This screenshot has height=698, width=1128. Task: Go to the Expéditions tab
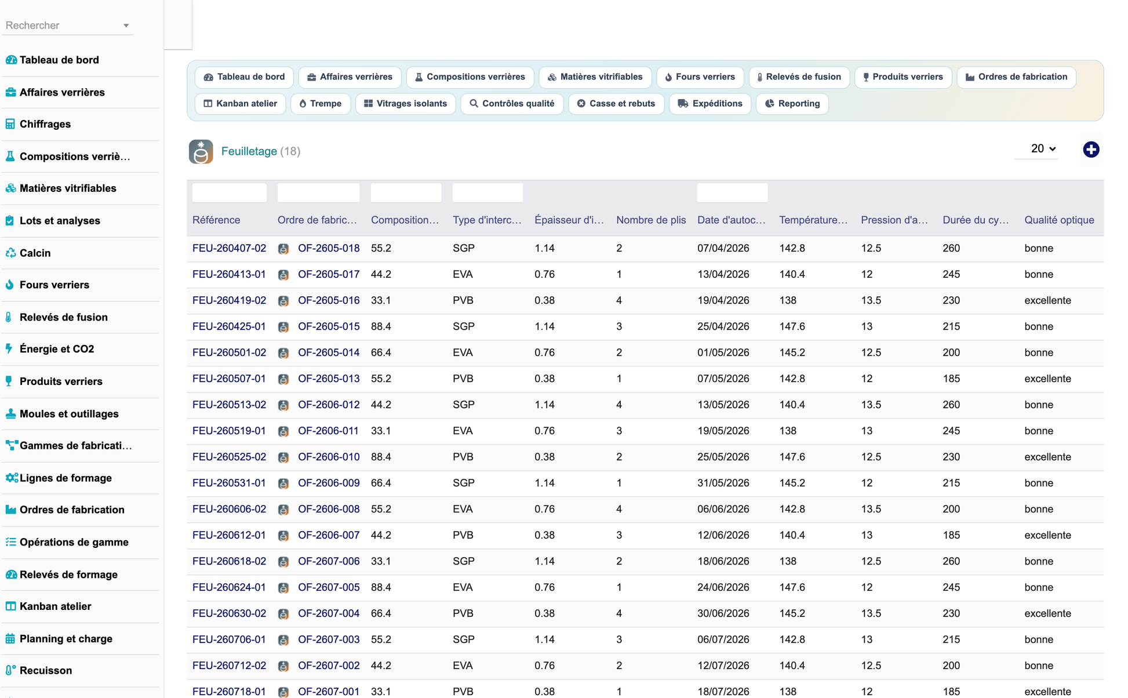pos(709,104)
